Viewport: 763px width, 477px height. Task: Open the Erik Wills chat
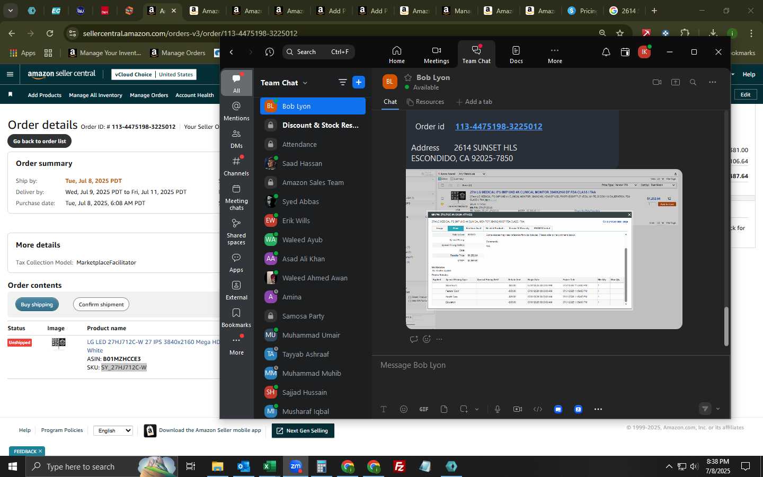313,220
